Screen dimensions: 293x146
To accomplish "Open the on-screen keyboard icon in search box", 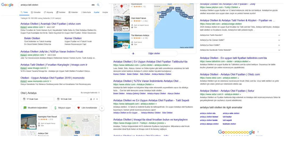I will [x=93, y=5].
